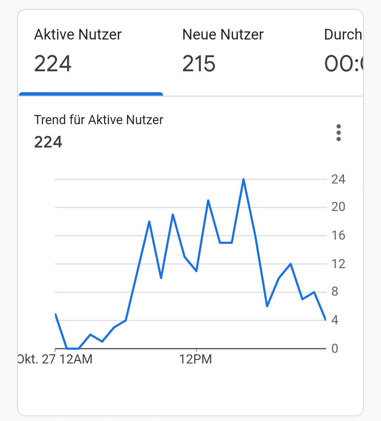Click the zero-value dip after midnight on chart
This screenshot has width=381, height=421.
pos(73,348)
